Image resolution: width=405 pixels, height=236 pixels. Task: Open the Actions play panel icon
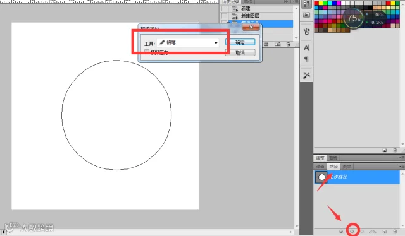coord(306,15)
